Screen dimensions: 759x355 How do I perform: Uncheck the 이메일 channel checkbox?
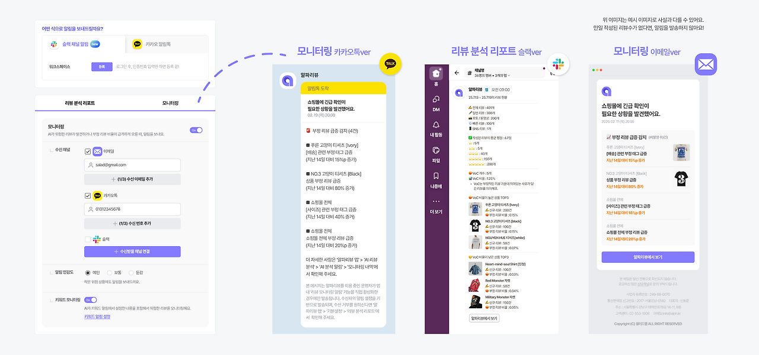coord(88,151)
